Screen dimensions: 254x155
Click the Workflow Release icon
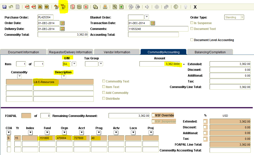click(138, 7)
